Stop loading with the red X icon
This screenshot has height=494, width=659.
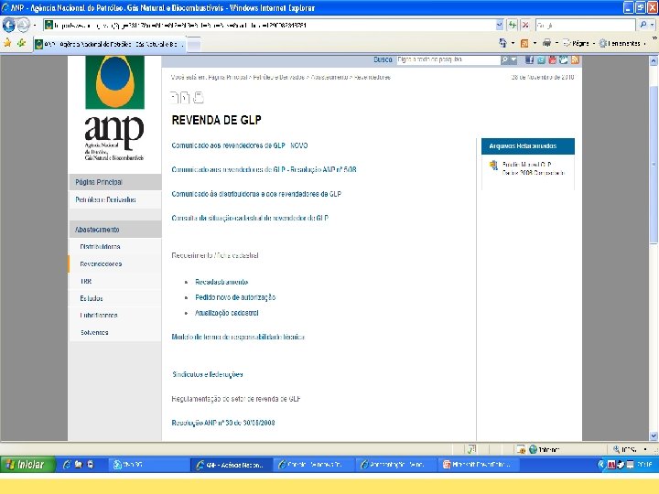(525, 26)
